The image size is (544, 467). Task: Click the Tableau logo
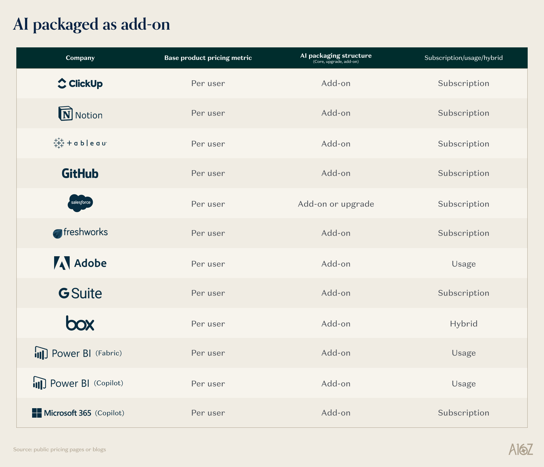[80, 143]
